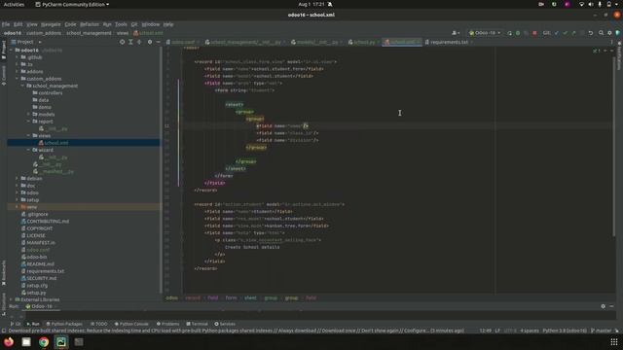Launch Firefox from the dock
Image resolution: width=623 pixels, height=350 pixels.
[x=9, y=341]
